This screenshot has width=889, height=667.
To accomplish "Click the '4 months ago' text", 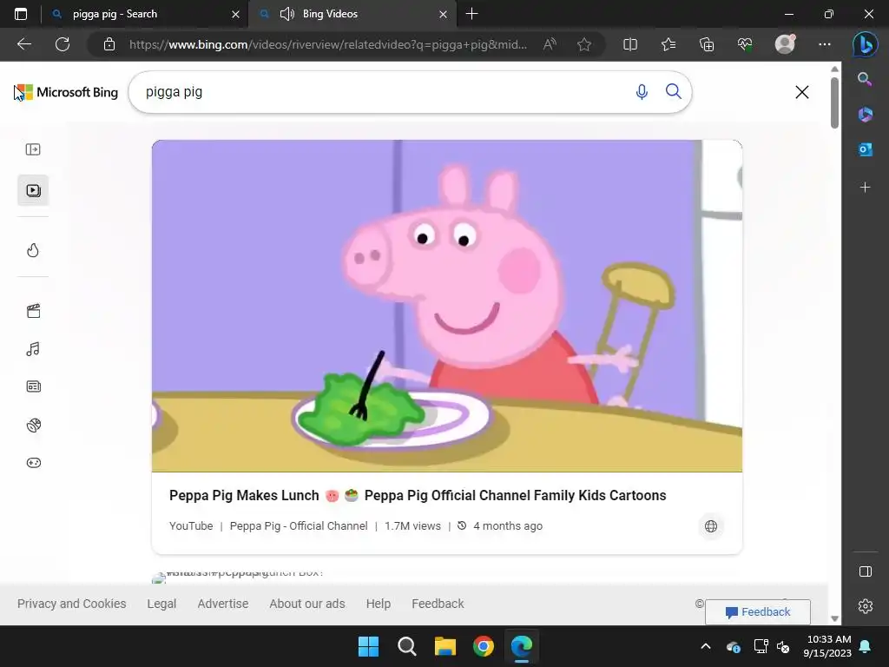I will [x=507, y=525].
